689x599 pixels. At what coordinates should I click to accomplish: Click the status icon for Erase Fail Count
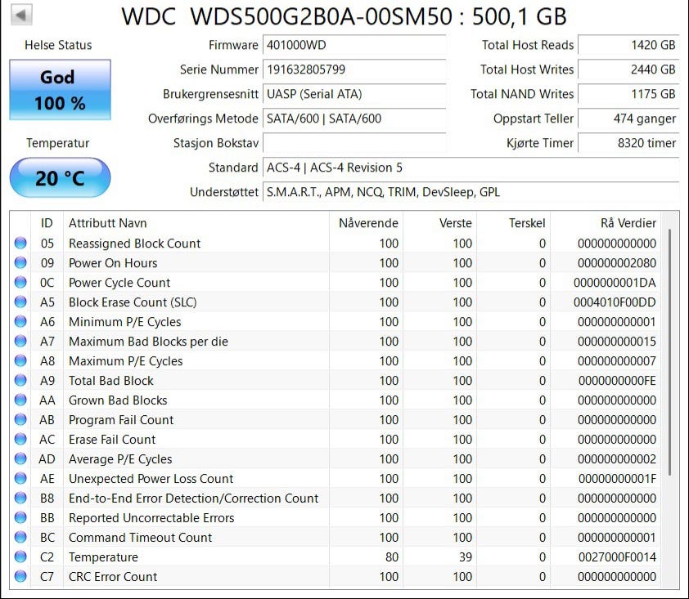tap(20, 440)
